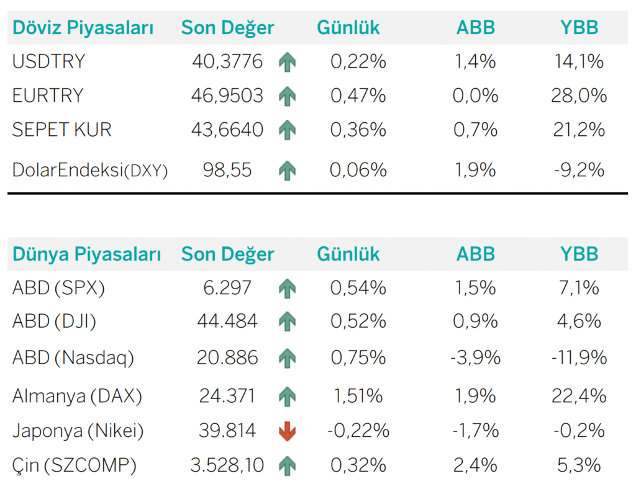Image resolution: width=636 pixels, height=481 pixels.
Task: Click the YBB column header in Dünya table
Action: 579,254
